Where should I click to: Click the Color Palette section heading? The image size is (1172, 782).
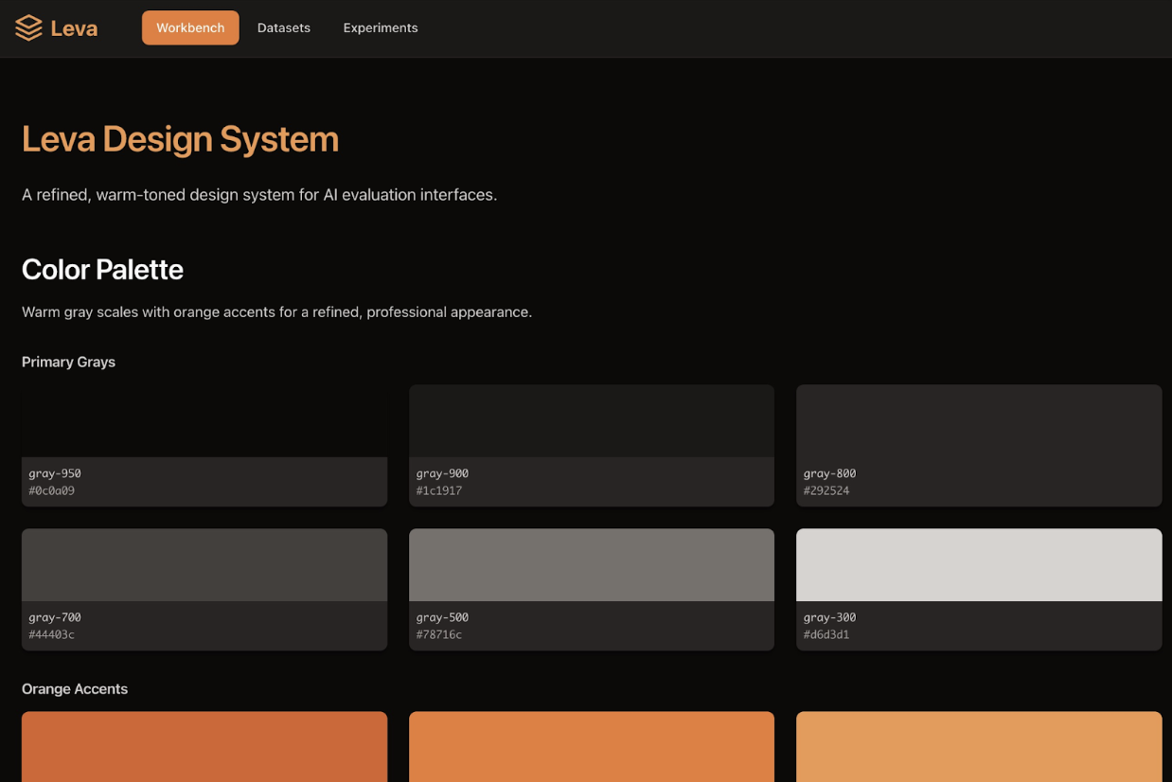tap(102, 270)
